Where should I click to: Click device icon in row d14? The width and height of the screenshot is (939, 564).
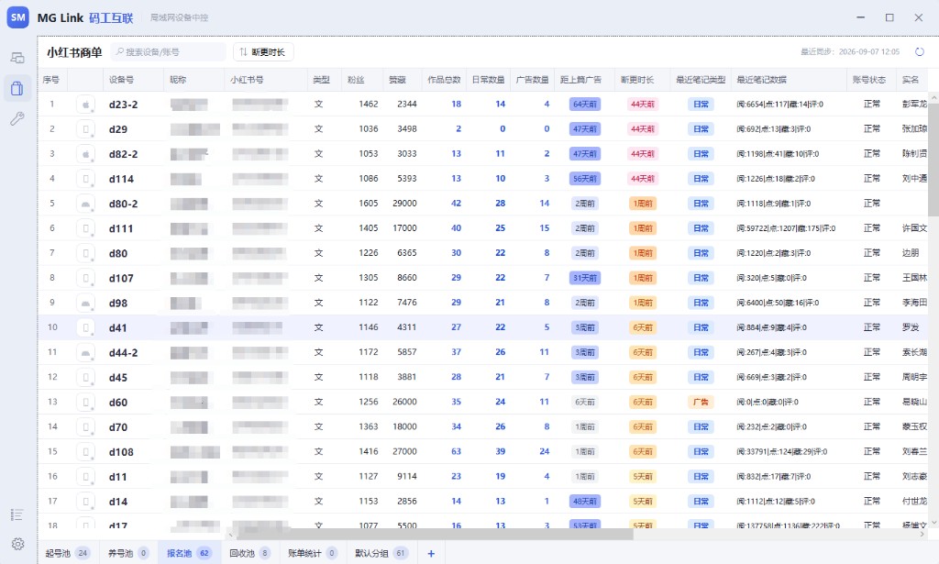(x=85, y=502)
